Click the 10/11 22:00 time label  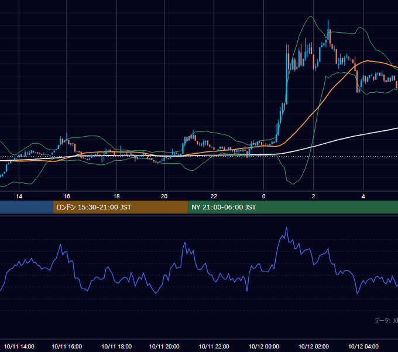tap(214, 346)
